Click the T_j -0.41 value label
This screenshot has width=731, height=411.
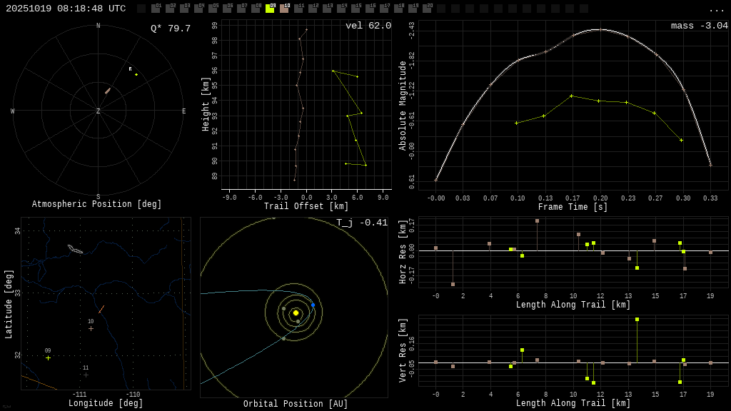point(362,223)
